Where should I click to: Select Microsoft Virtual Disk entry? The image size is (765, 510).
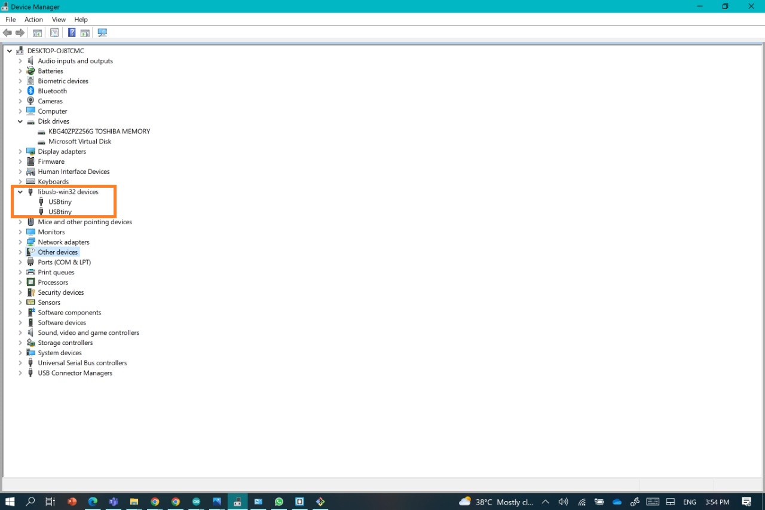pos(80,142)
